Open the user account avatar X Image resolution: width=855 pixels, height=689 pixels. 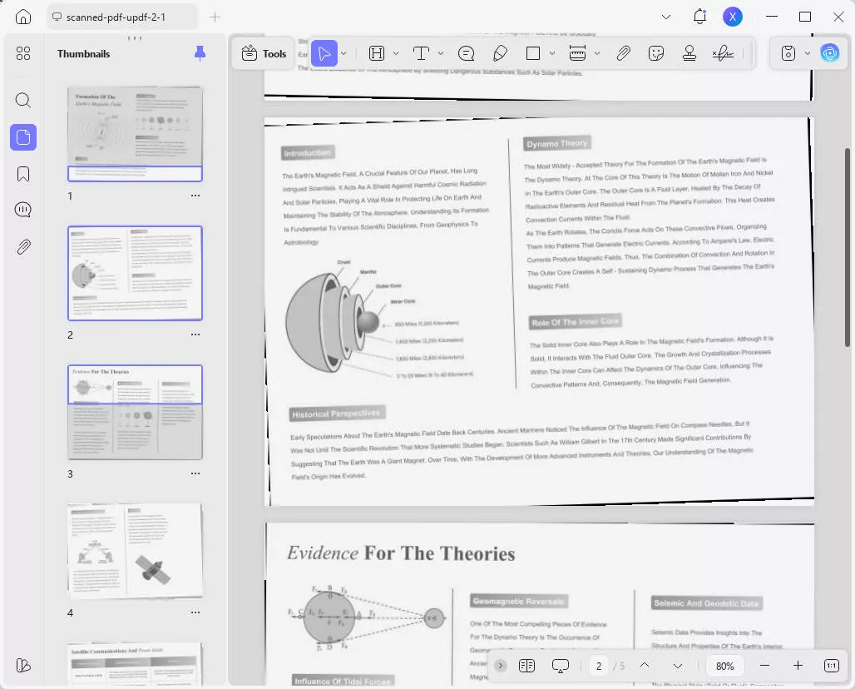point(732,17)
